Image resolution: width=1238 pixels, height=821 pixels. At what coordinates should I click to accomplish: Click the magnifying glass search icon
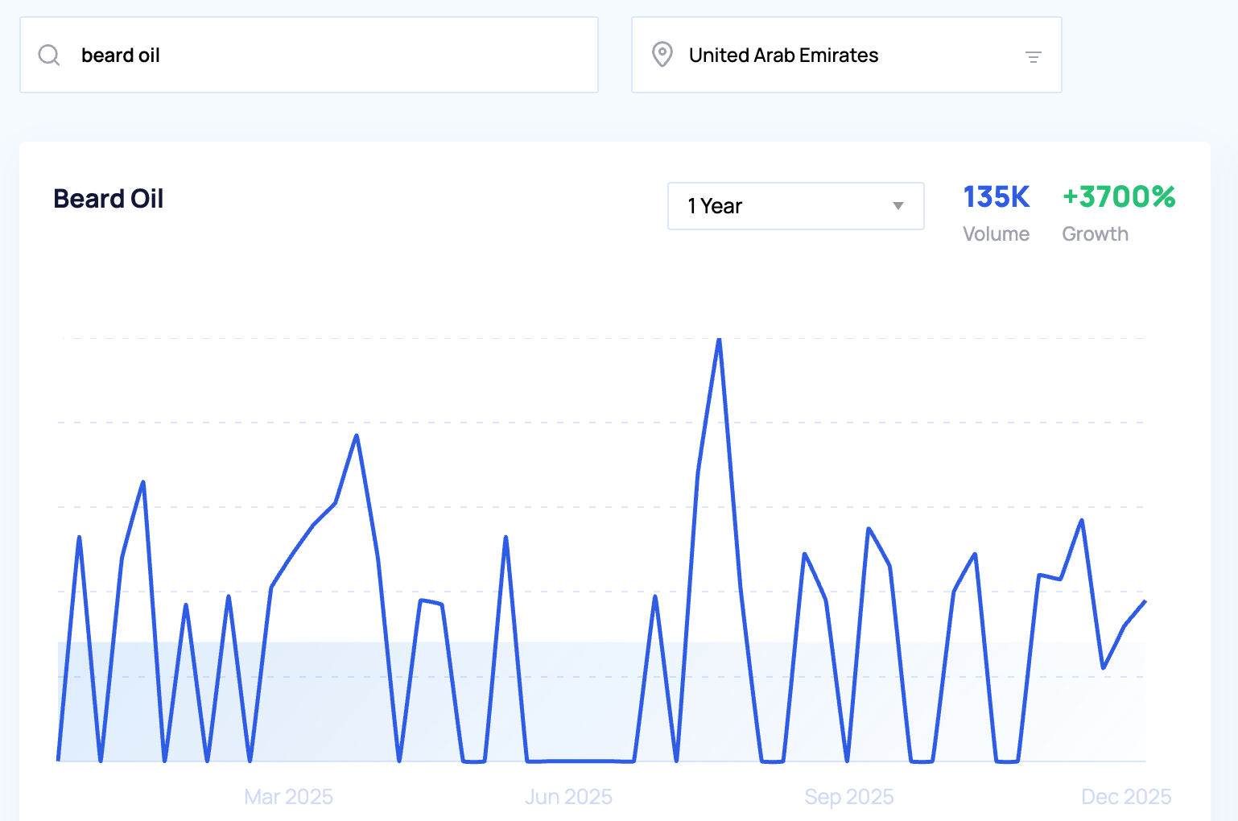point(49,55)
